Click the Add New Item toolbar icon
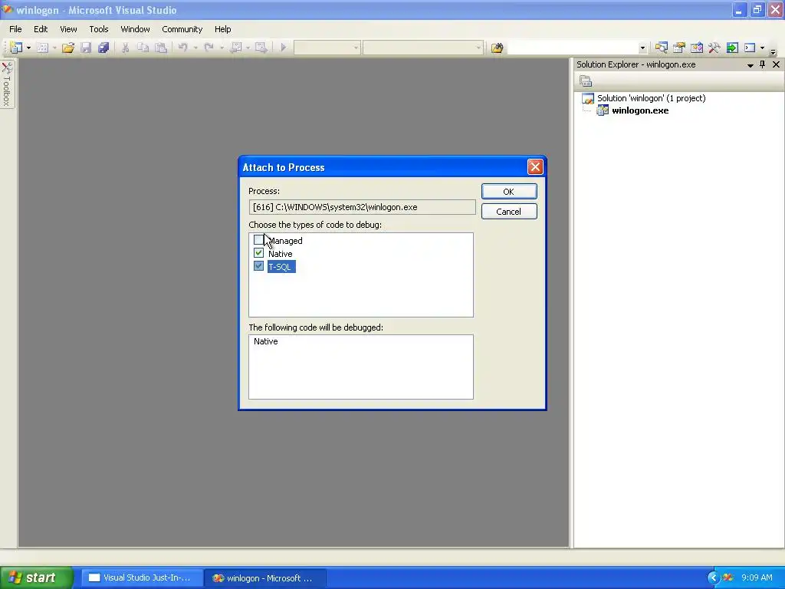This screenshot has width=785, height=589. point(43,48)
